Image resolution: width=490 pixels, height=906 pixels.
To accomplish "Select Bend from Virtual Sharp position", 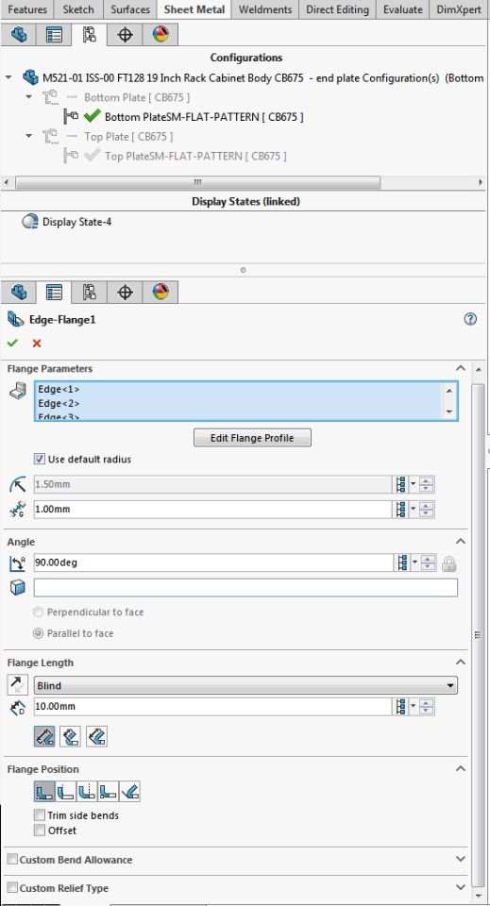I will point(109,791).
